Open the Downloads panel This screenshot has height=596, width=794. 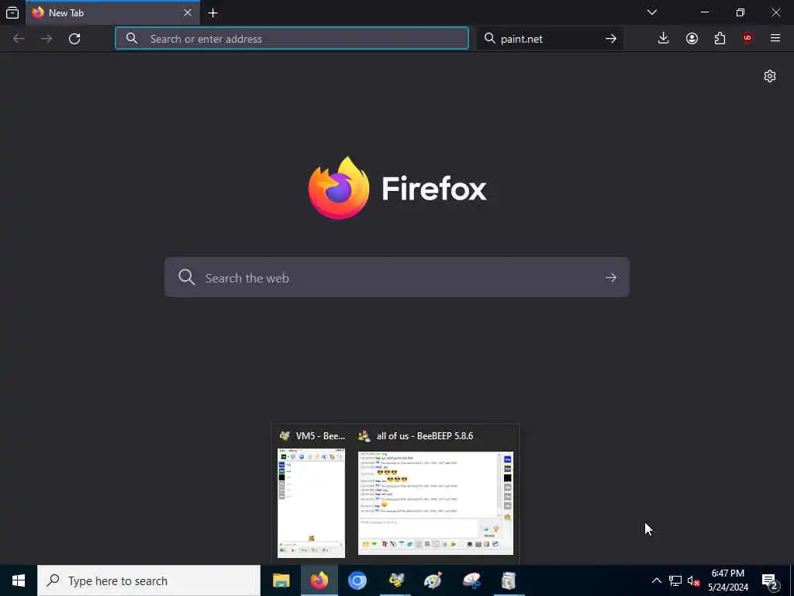point(664,38)
